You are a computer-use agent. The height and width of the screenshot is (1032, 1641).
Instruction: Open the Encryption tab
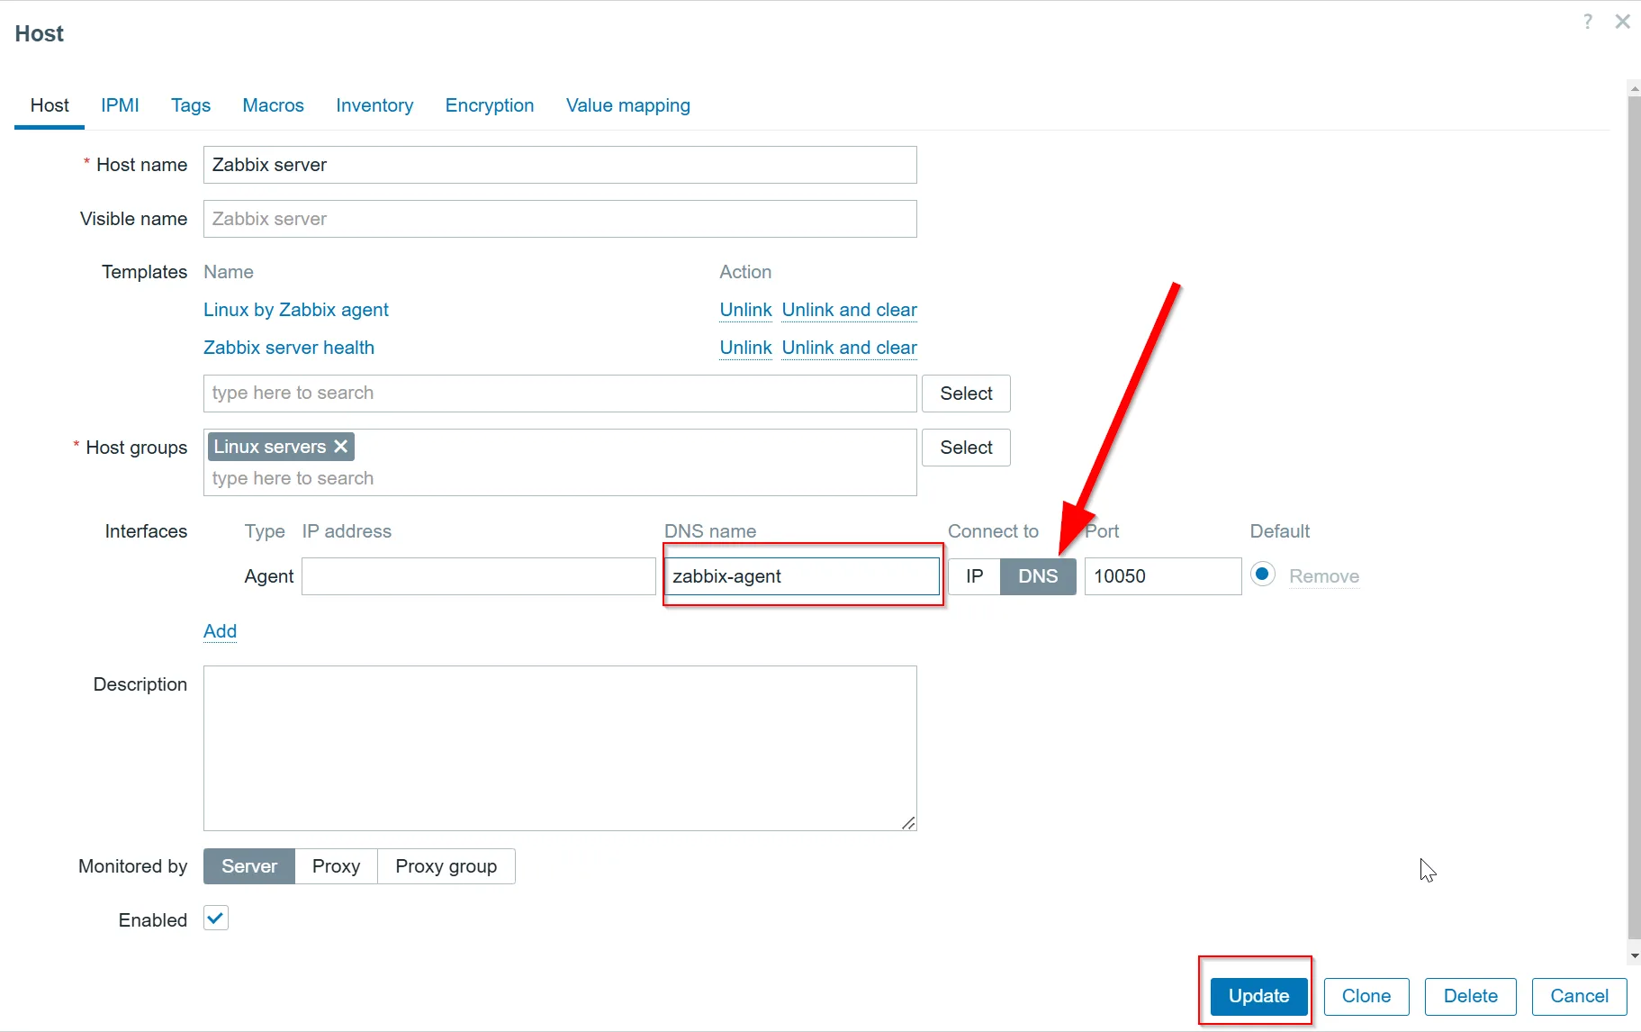[490, 105]
